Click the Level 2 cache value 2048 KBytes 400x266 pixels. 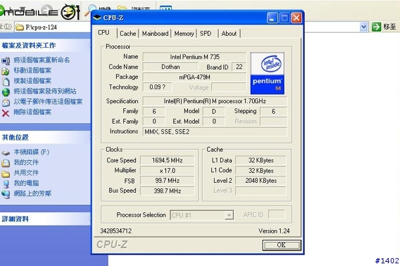[x=261, y=181]
